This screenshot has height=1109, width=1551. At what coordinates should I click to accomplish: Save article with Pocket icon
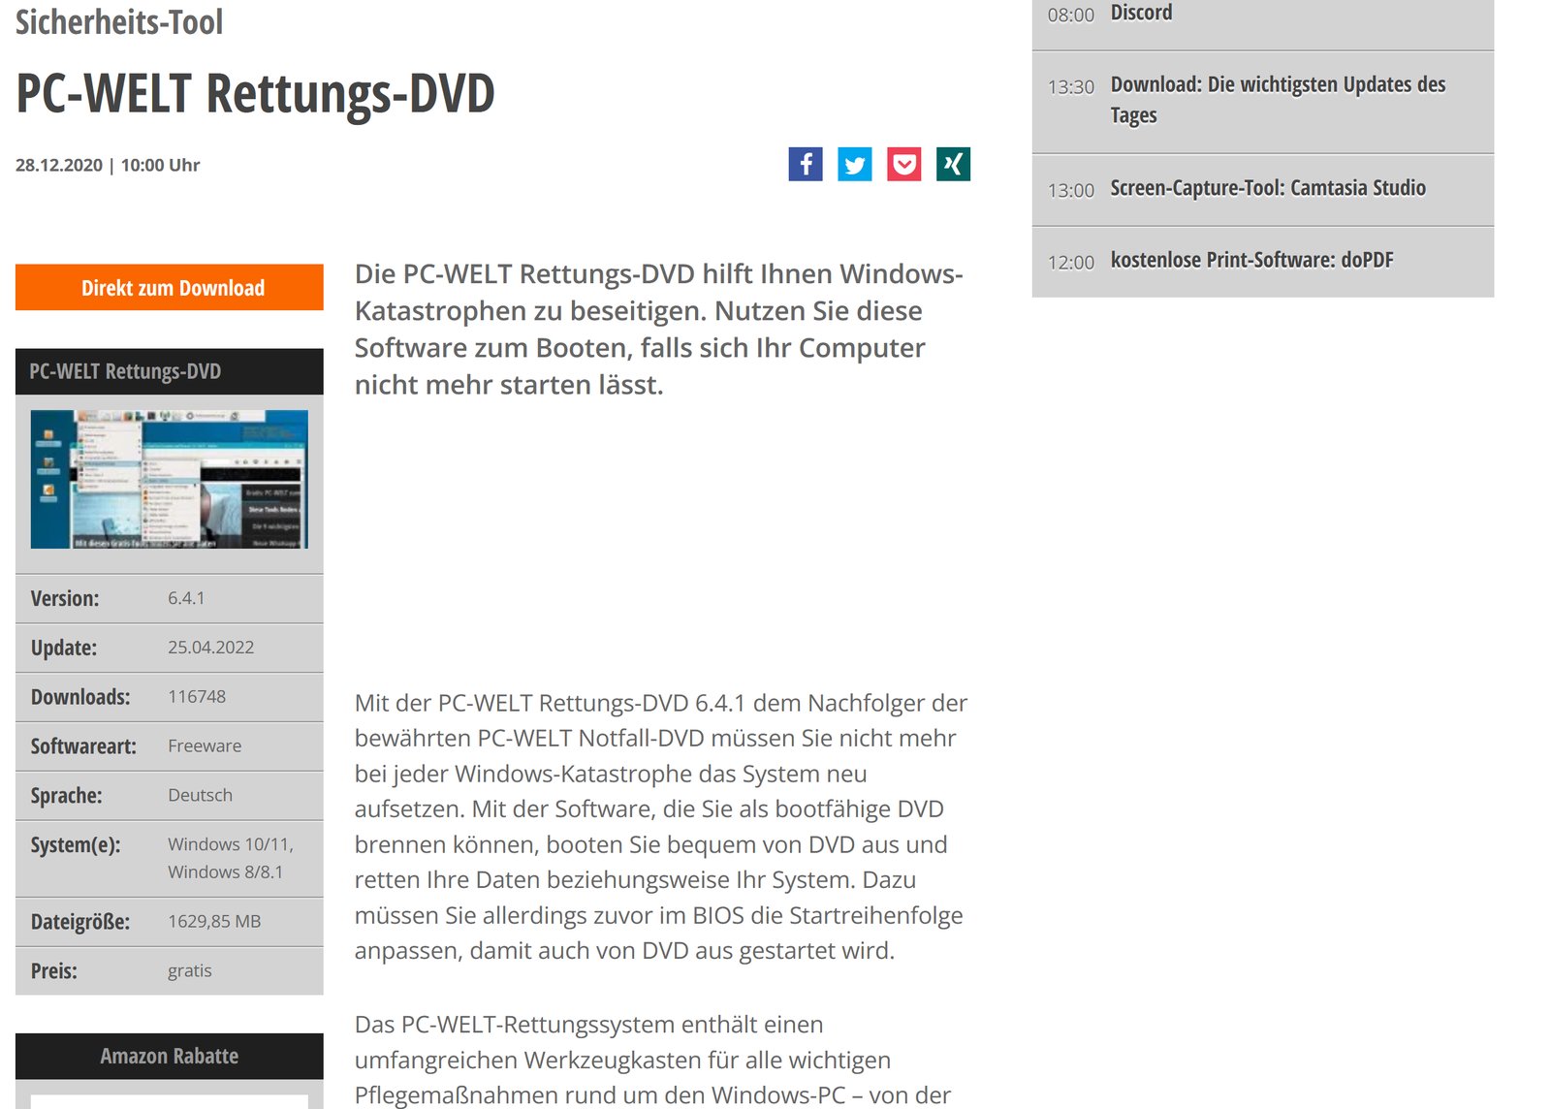pyautogui.click(x=904, y=164)
